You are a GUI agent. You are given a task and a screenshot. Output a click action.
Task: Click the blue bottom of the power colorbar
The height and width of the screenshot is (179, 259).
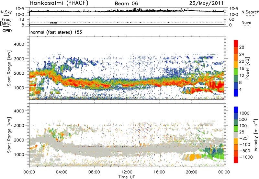pos(236,93)
